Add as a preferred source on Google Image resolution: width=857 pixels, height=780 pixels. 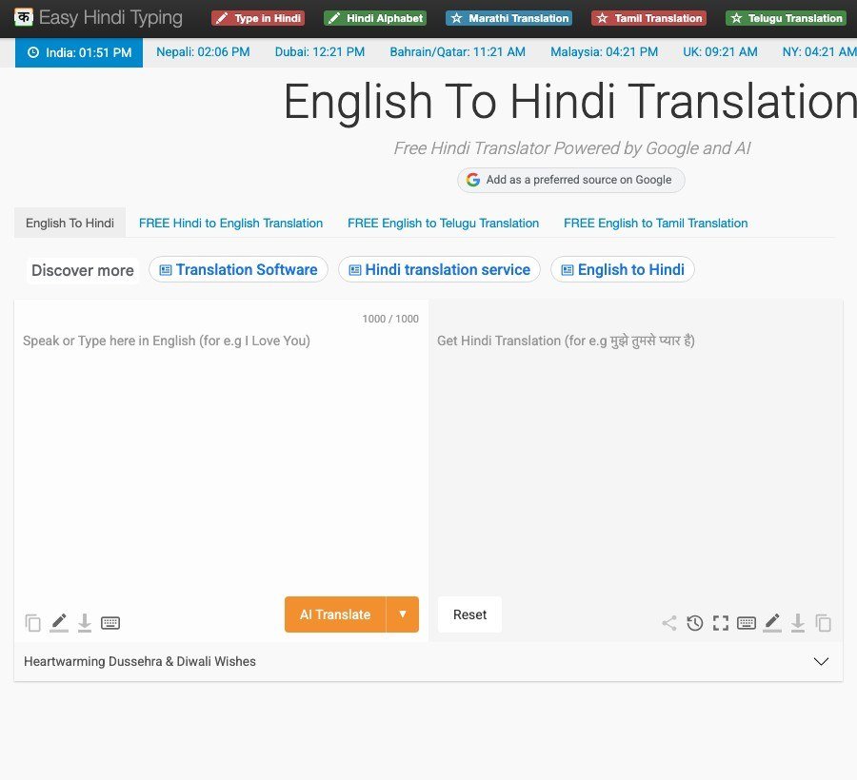(x=570, y=180)
